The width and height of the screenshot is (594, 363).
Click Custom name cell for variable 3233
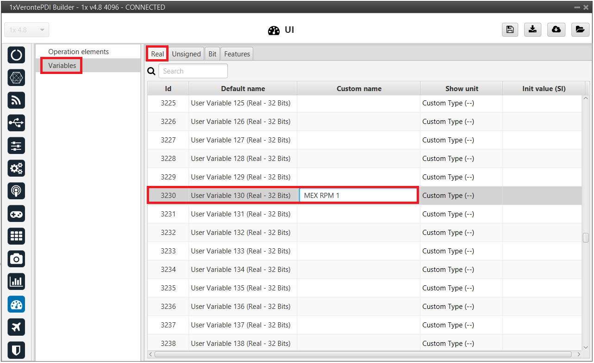pos(358,251)
